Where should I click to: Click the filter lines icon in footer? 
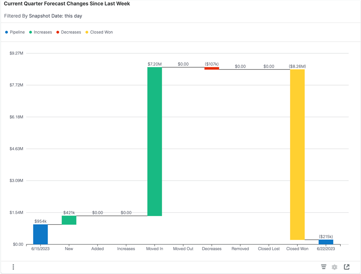[x=324, y=267]
